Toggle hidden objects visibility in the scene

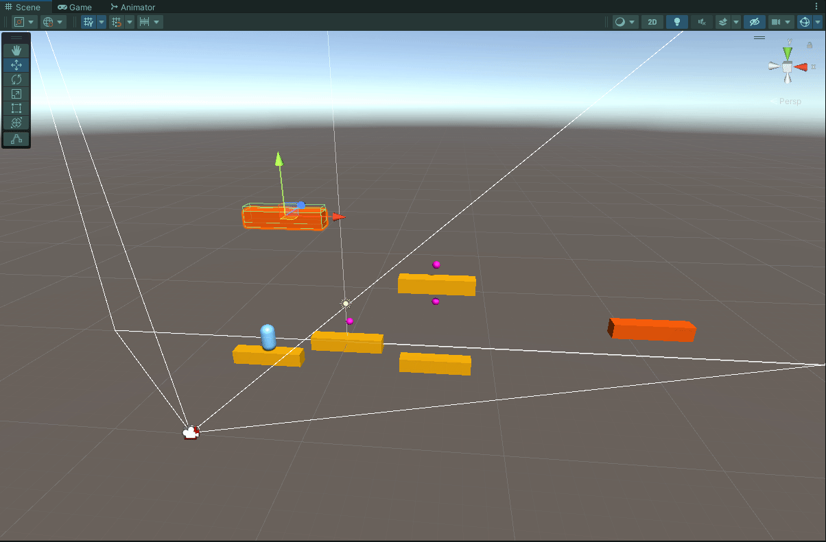(x=754, y=21)
